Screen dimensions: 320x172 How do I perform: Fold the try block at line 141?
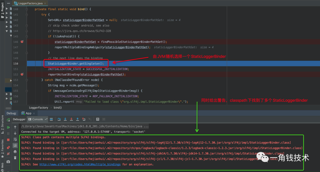pyautogui.click(x=27, y=15)
